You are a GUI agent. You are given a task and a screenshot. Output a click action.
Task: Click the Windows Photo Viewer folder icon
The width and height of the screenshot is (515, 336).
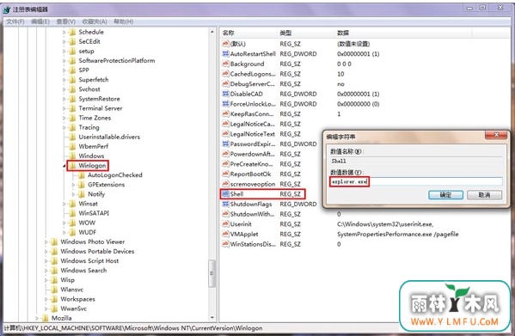54,241
